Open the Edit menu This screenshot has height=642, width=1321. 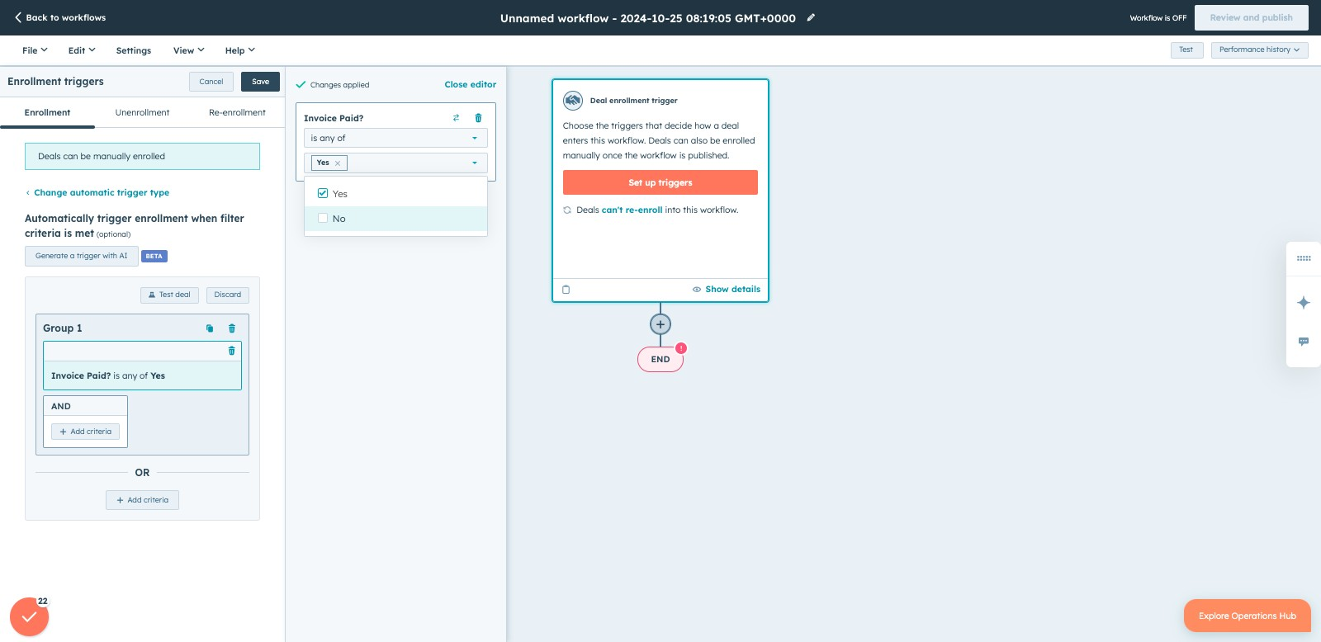click(82, 50)
